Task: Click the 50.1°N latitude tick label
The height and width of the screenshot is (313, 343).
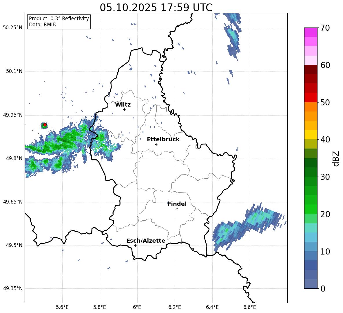Action: coord(14,71)
